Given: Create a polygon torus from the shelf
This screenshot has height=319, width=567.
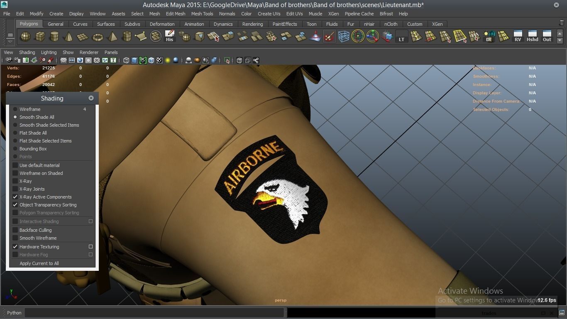Looking at the screenshot, I should click(x=98, y=37).
